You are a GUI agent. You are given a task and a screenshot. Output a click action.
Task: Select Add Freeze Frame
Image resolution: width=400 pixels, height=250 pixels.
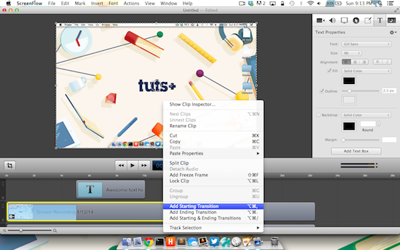click(x=213, y=175)
